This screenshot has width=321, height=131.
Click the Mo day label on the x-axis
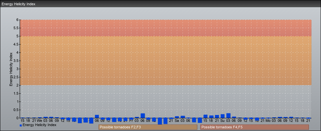pos(268,121)
